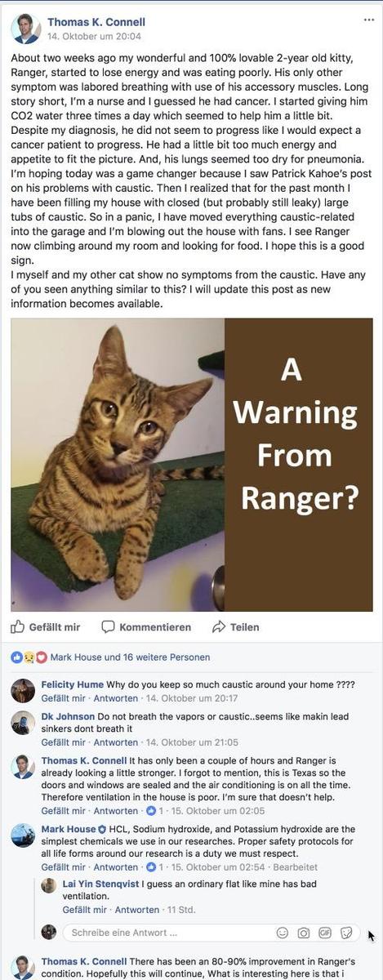Screen dimensions: 383x980
Task: Attach a photo with the camera icon
Action: (304, 932)
